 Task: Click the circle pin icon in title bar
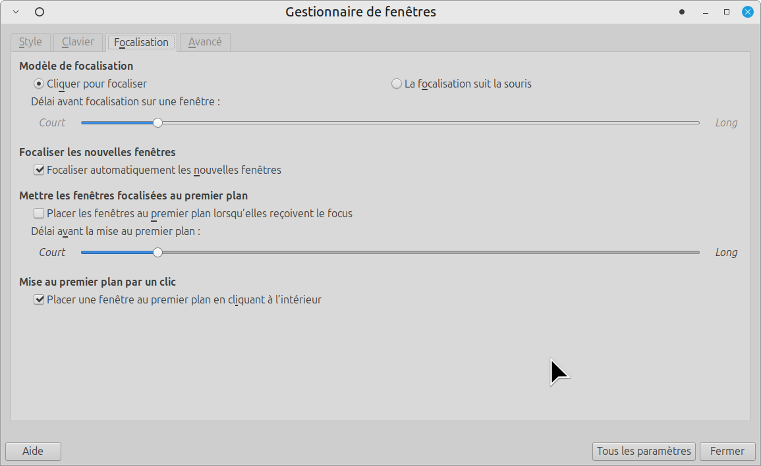click(x=40, y=12)
